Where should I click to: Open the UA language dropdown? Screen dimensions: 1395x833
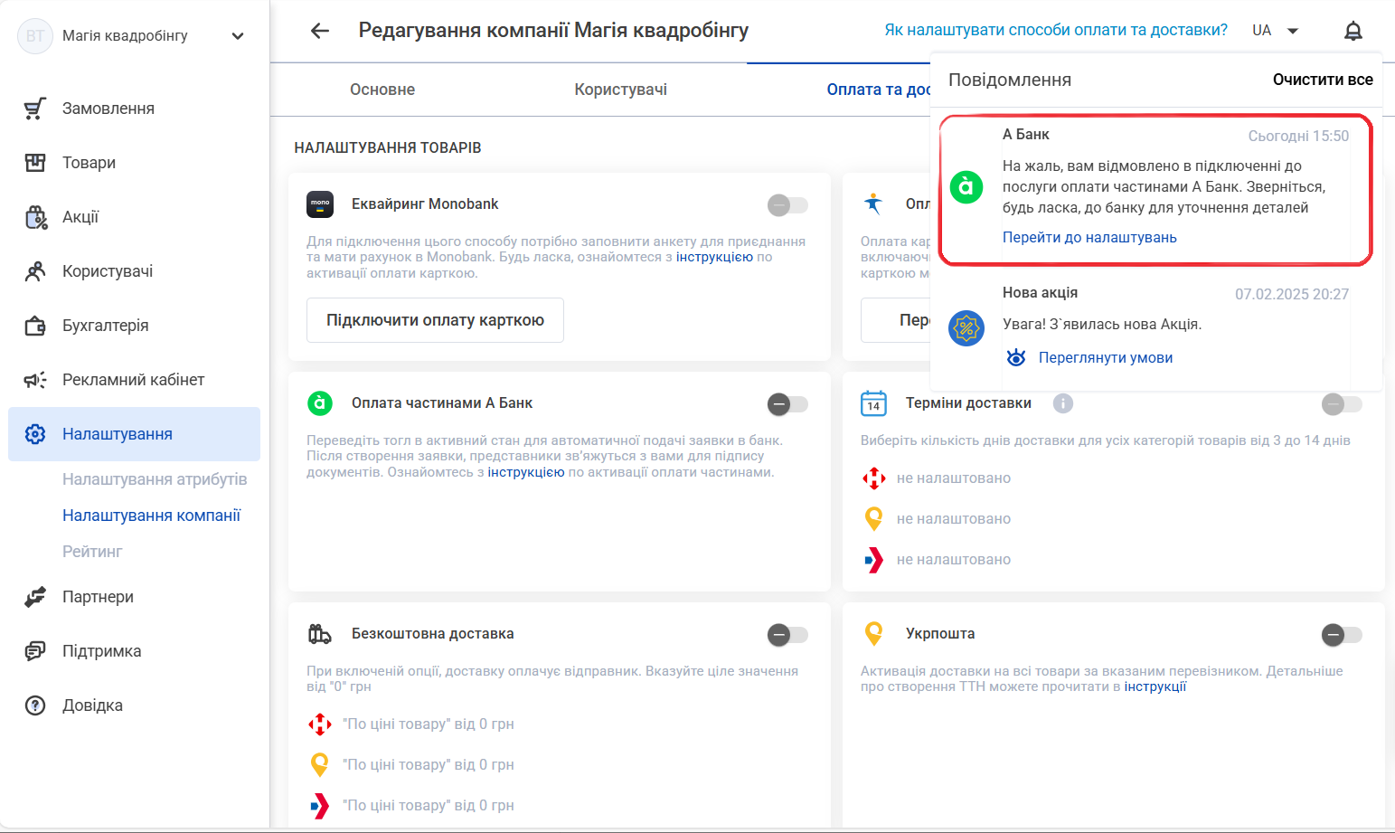point(1276,31)
